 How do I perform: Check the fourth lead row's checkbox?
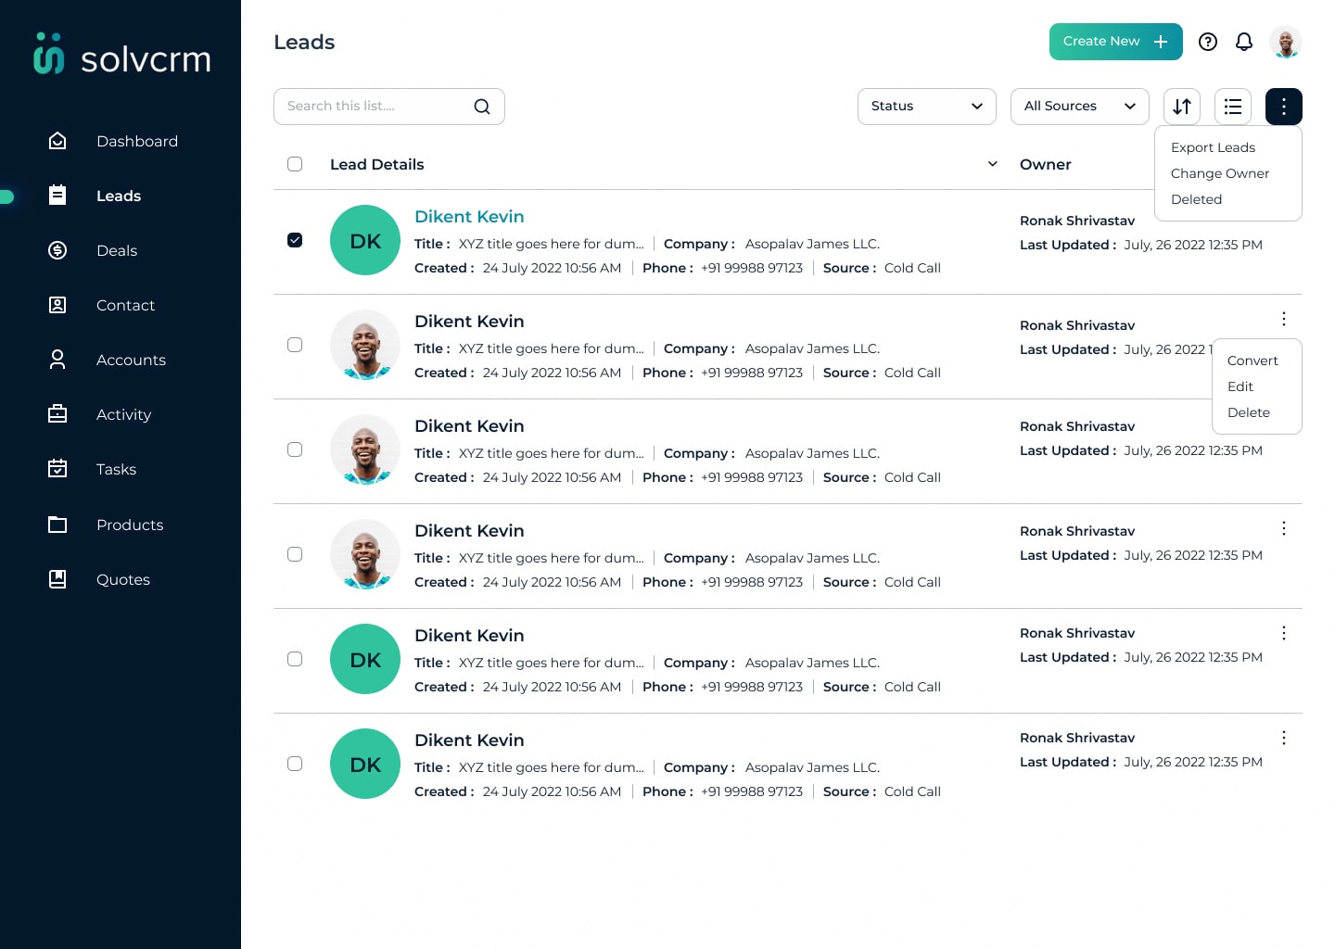[x=295, y=554]
